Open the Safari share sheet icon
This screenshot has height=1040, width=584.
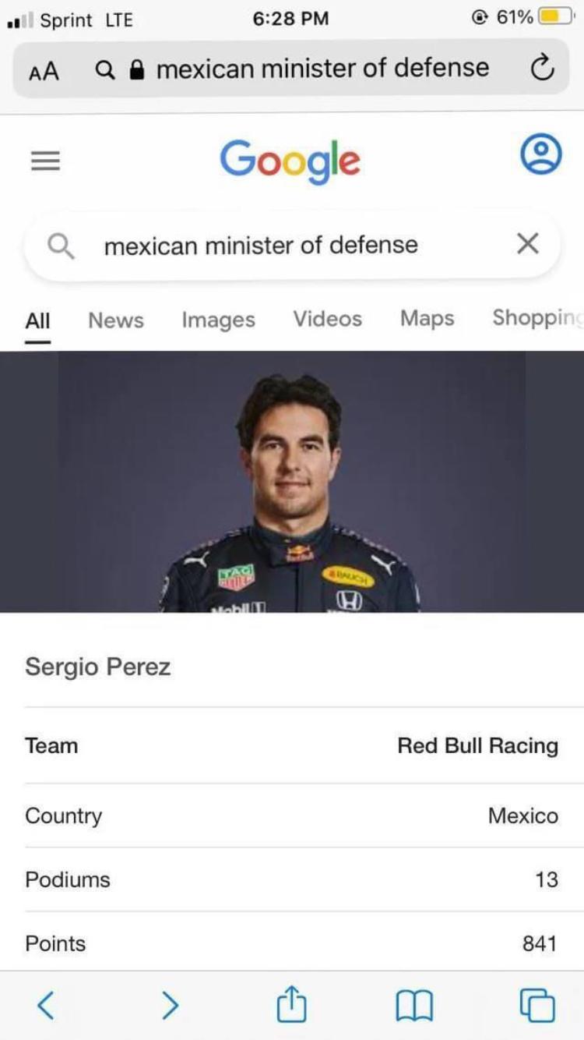pos(292,1003)
